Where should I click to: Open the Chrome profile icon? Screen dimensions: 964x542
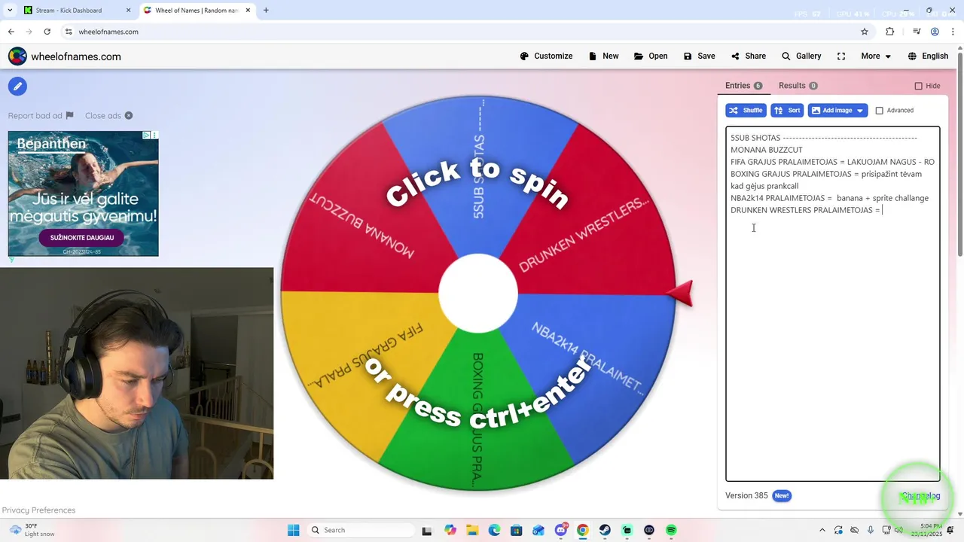tap(935, 32)
